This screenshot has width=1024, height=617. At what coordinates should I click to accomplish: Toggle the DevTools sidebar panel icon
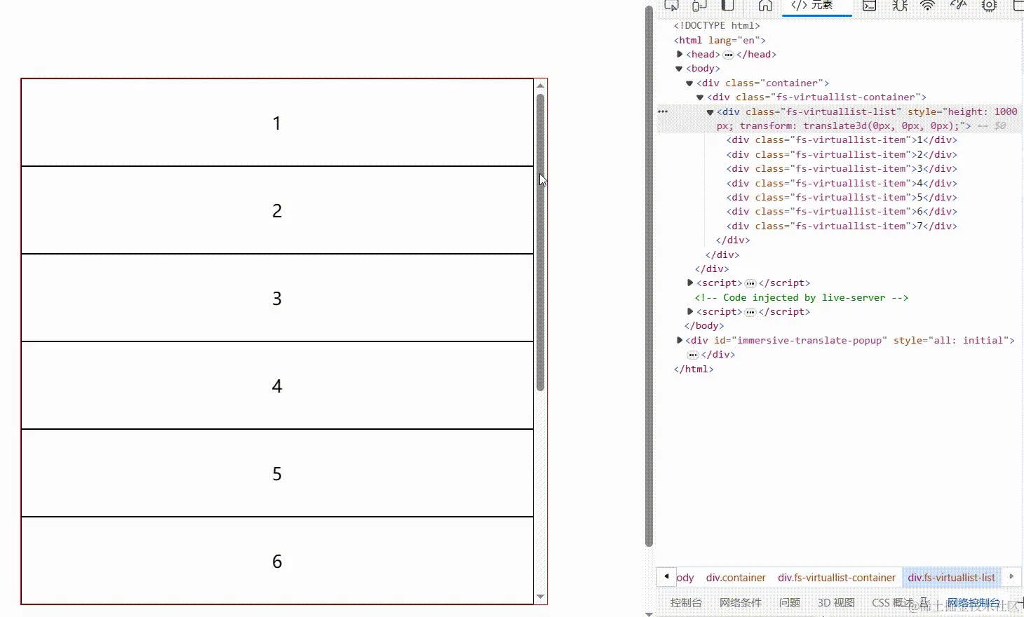point(728,6)
